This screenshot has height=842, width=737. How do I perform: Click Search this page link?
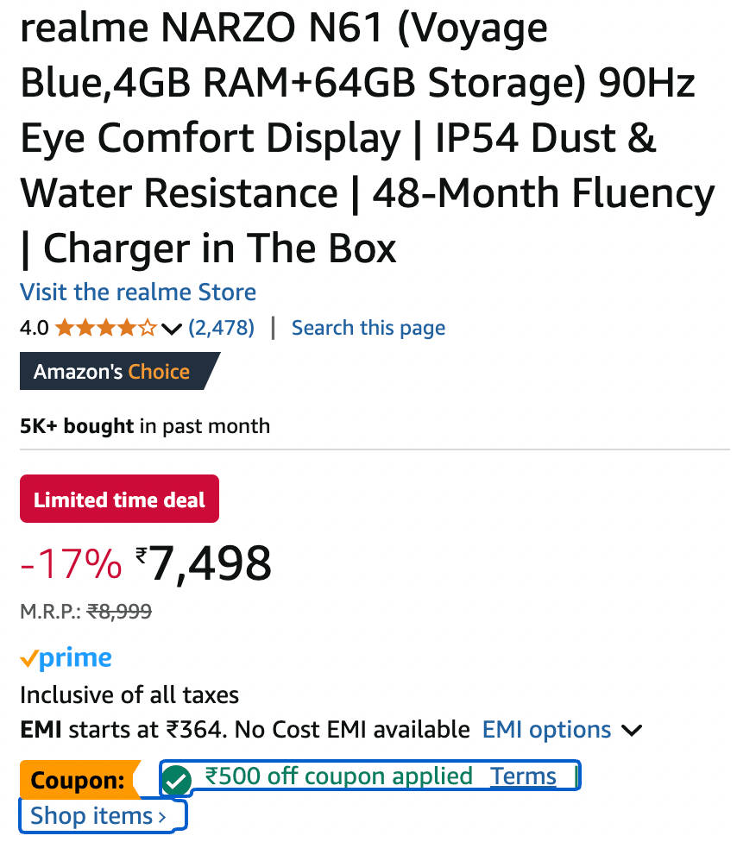(x=368, y=328)
